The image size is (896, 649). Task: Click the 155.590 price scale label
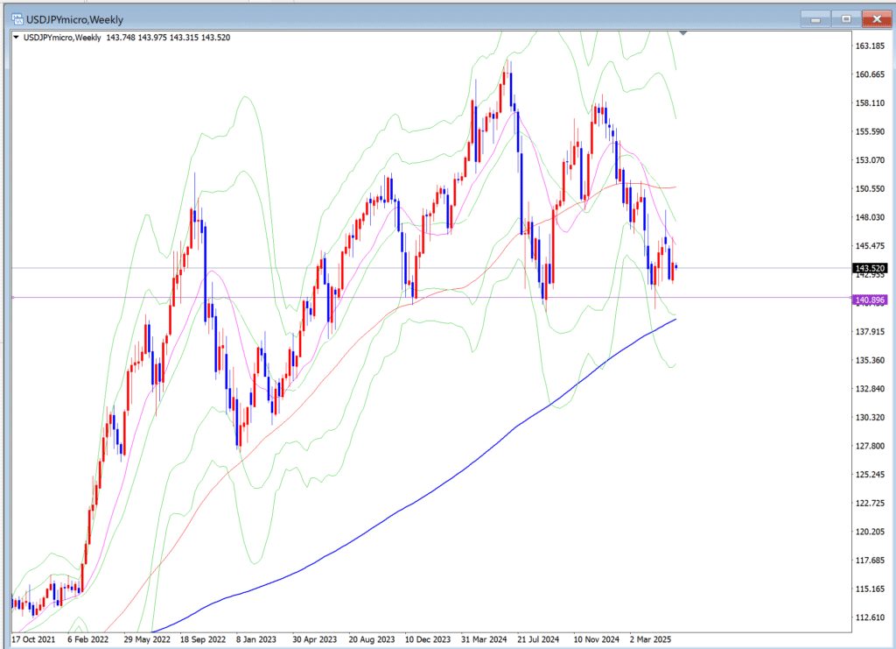[x=870, y=131]
